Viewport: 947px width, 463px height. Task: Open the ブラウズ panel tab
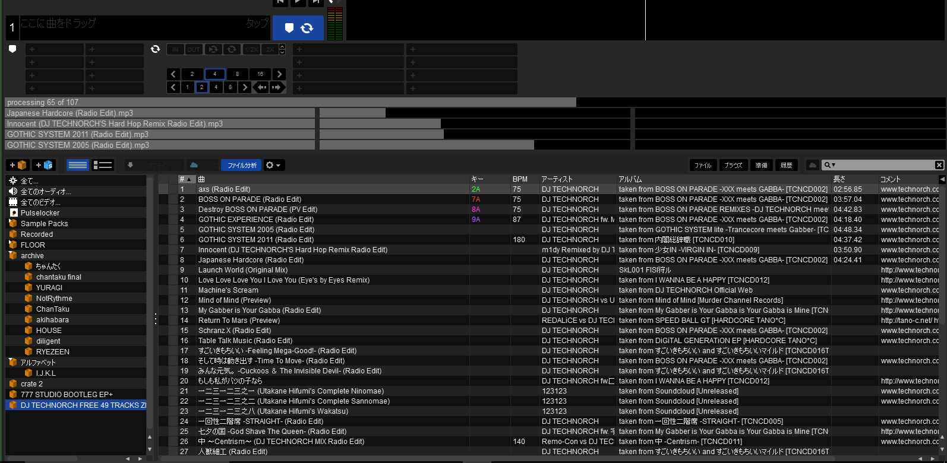[x=733, y=165]
